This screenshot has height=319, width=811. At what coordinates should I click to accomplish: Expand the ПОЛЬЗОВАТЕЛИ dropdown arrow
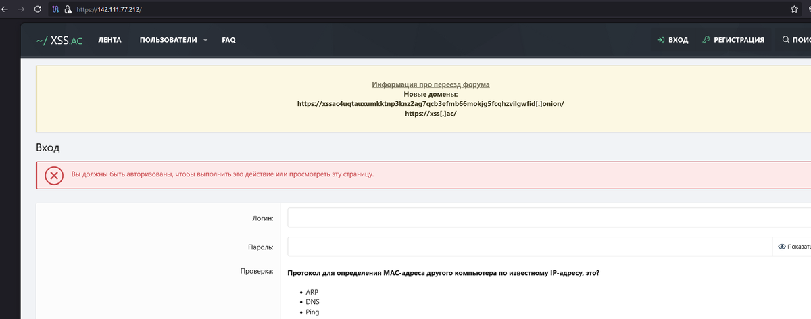coord(205,40)
